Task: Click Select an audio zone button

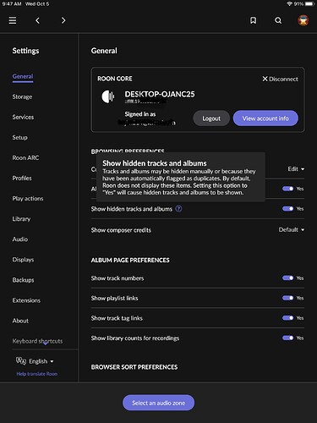Action: [x=158, y=403]
